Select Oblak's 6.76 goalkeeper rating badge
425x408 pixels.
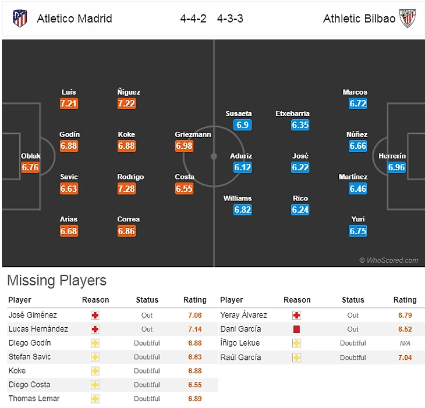tap(30, 167)
